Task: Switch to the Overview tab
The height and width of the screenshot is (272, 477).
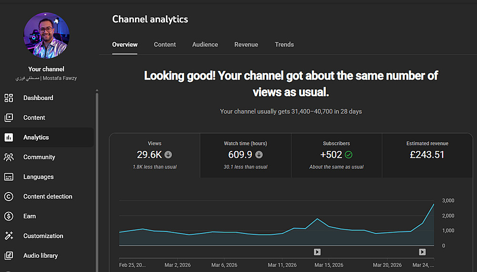Action: (124, 45)
